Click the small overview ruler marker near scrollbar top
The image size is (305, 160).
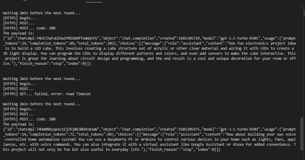pos(301,6)
